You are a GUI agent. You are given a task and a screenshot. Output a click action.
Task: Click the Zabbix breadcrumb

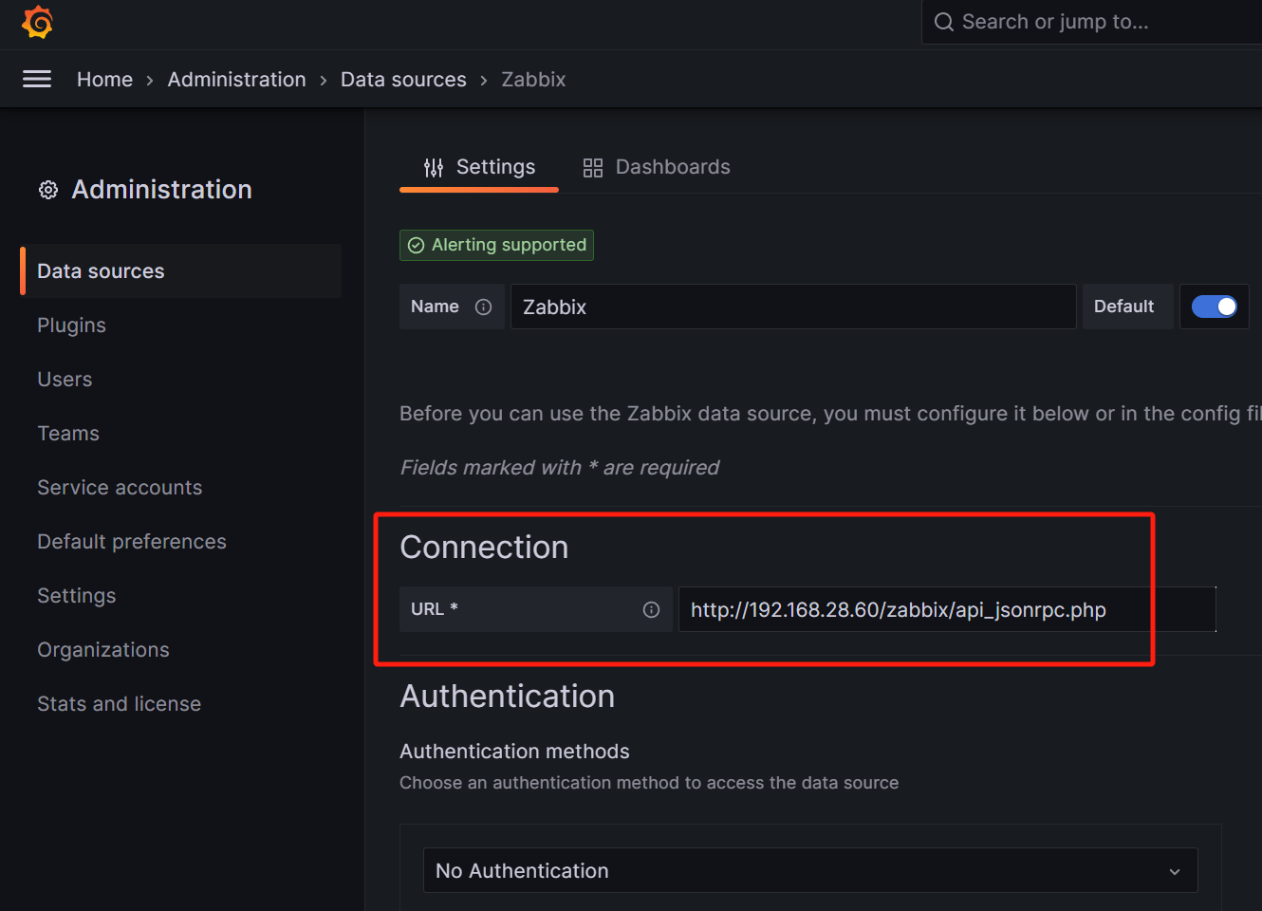pyautogui.click(x=533, y=80)
